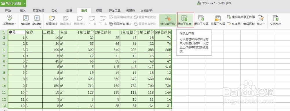Viewport: 290px width, 111px height.
Task: Select the cell containing 4.5
Action: (x=107, y=67)
